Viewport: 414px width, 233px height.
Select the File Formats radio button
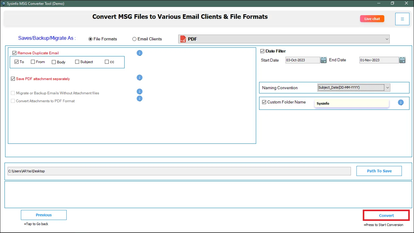pos(90,39)
